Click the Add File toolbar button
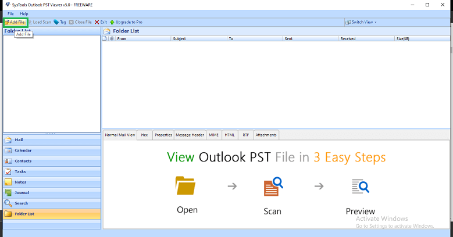Viewport: 453px width, 237px height. pos(15,22)
